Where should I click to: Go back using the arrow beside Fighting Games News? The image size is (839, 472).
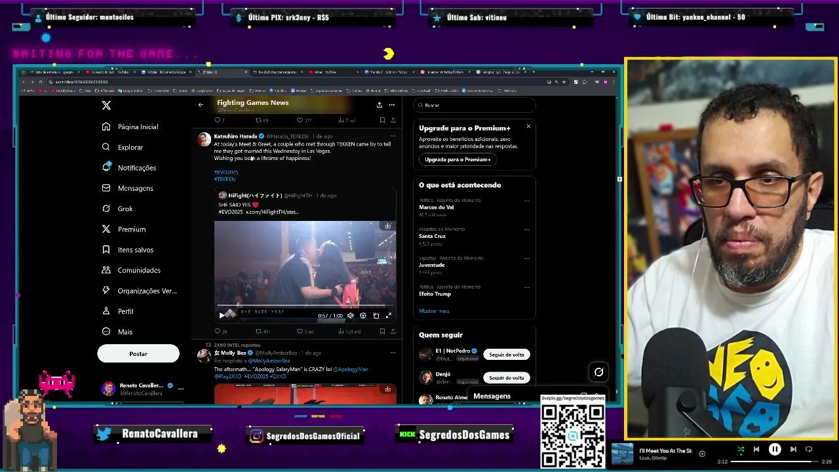tap(201, 105)
